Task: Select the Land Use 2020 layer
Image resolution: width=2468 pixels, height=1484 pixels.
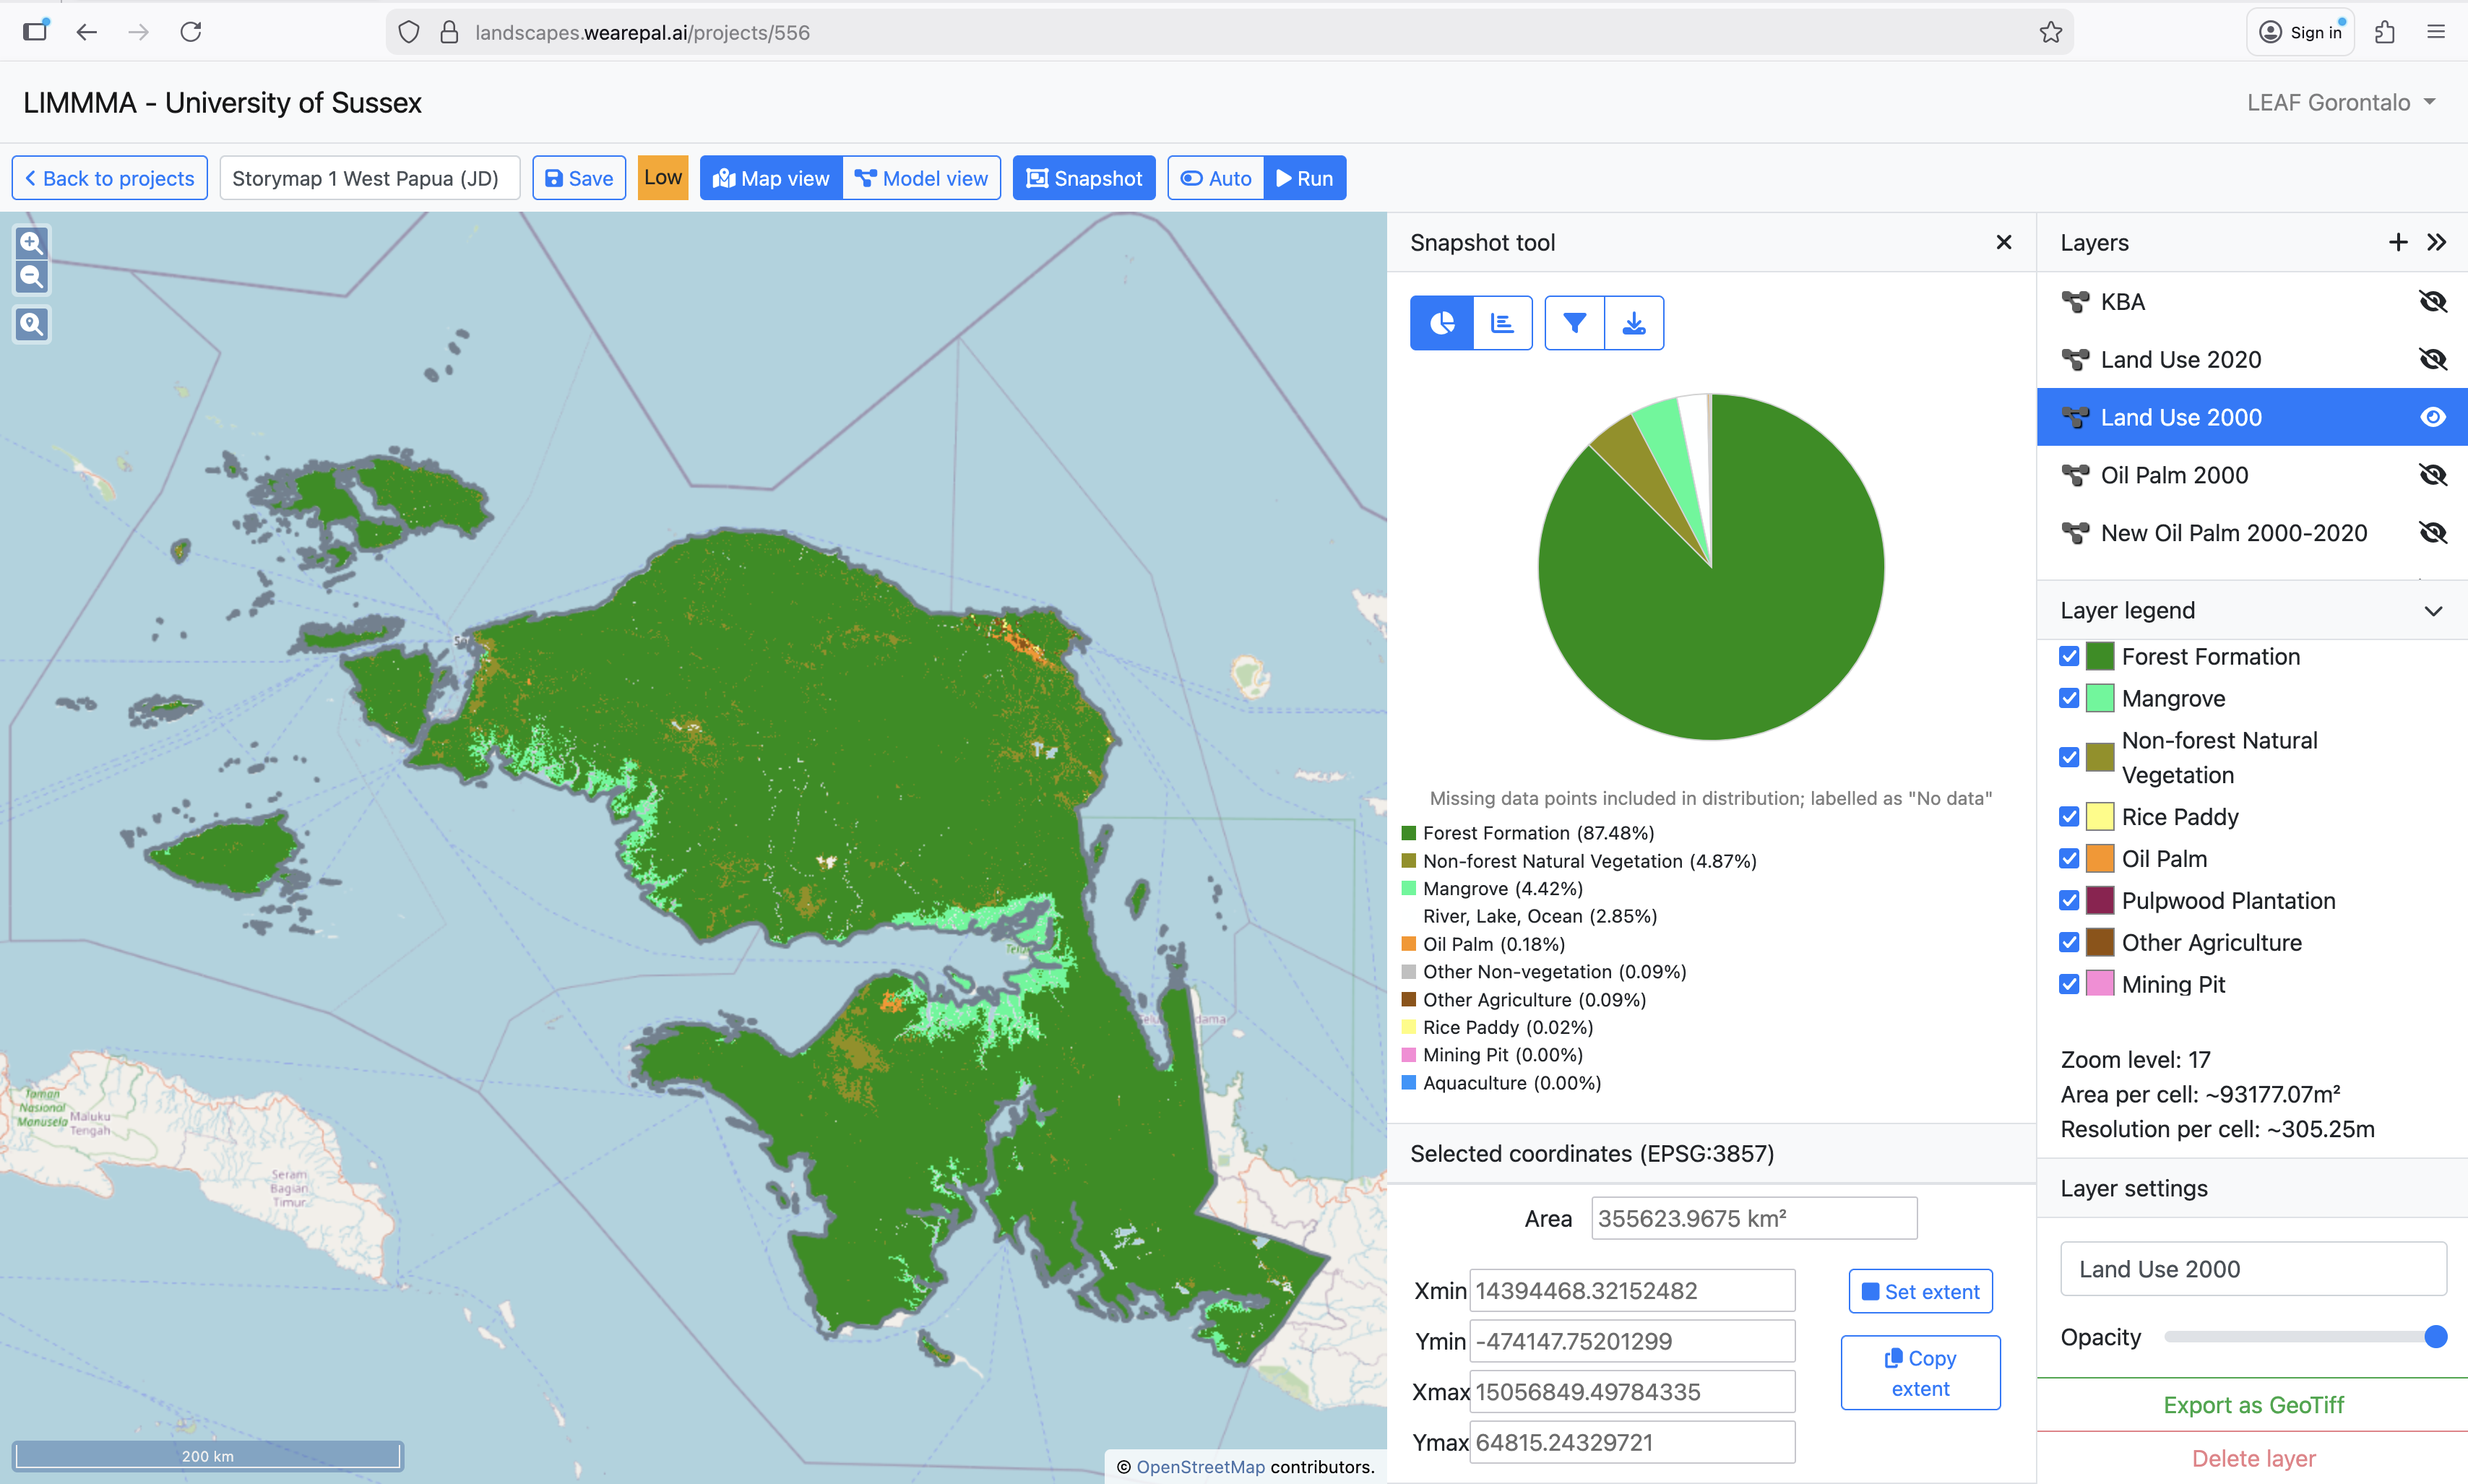Action: [x=2180, y=360]
